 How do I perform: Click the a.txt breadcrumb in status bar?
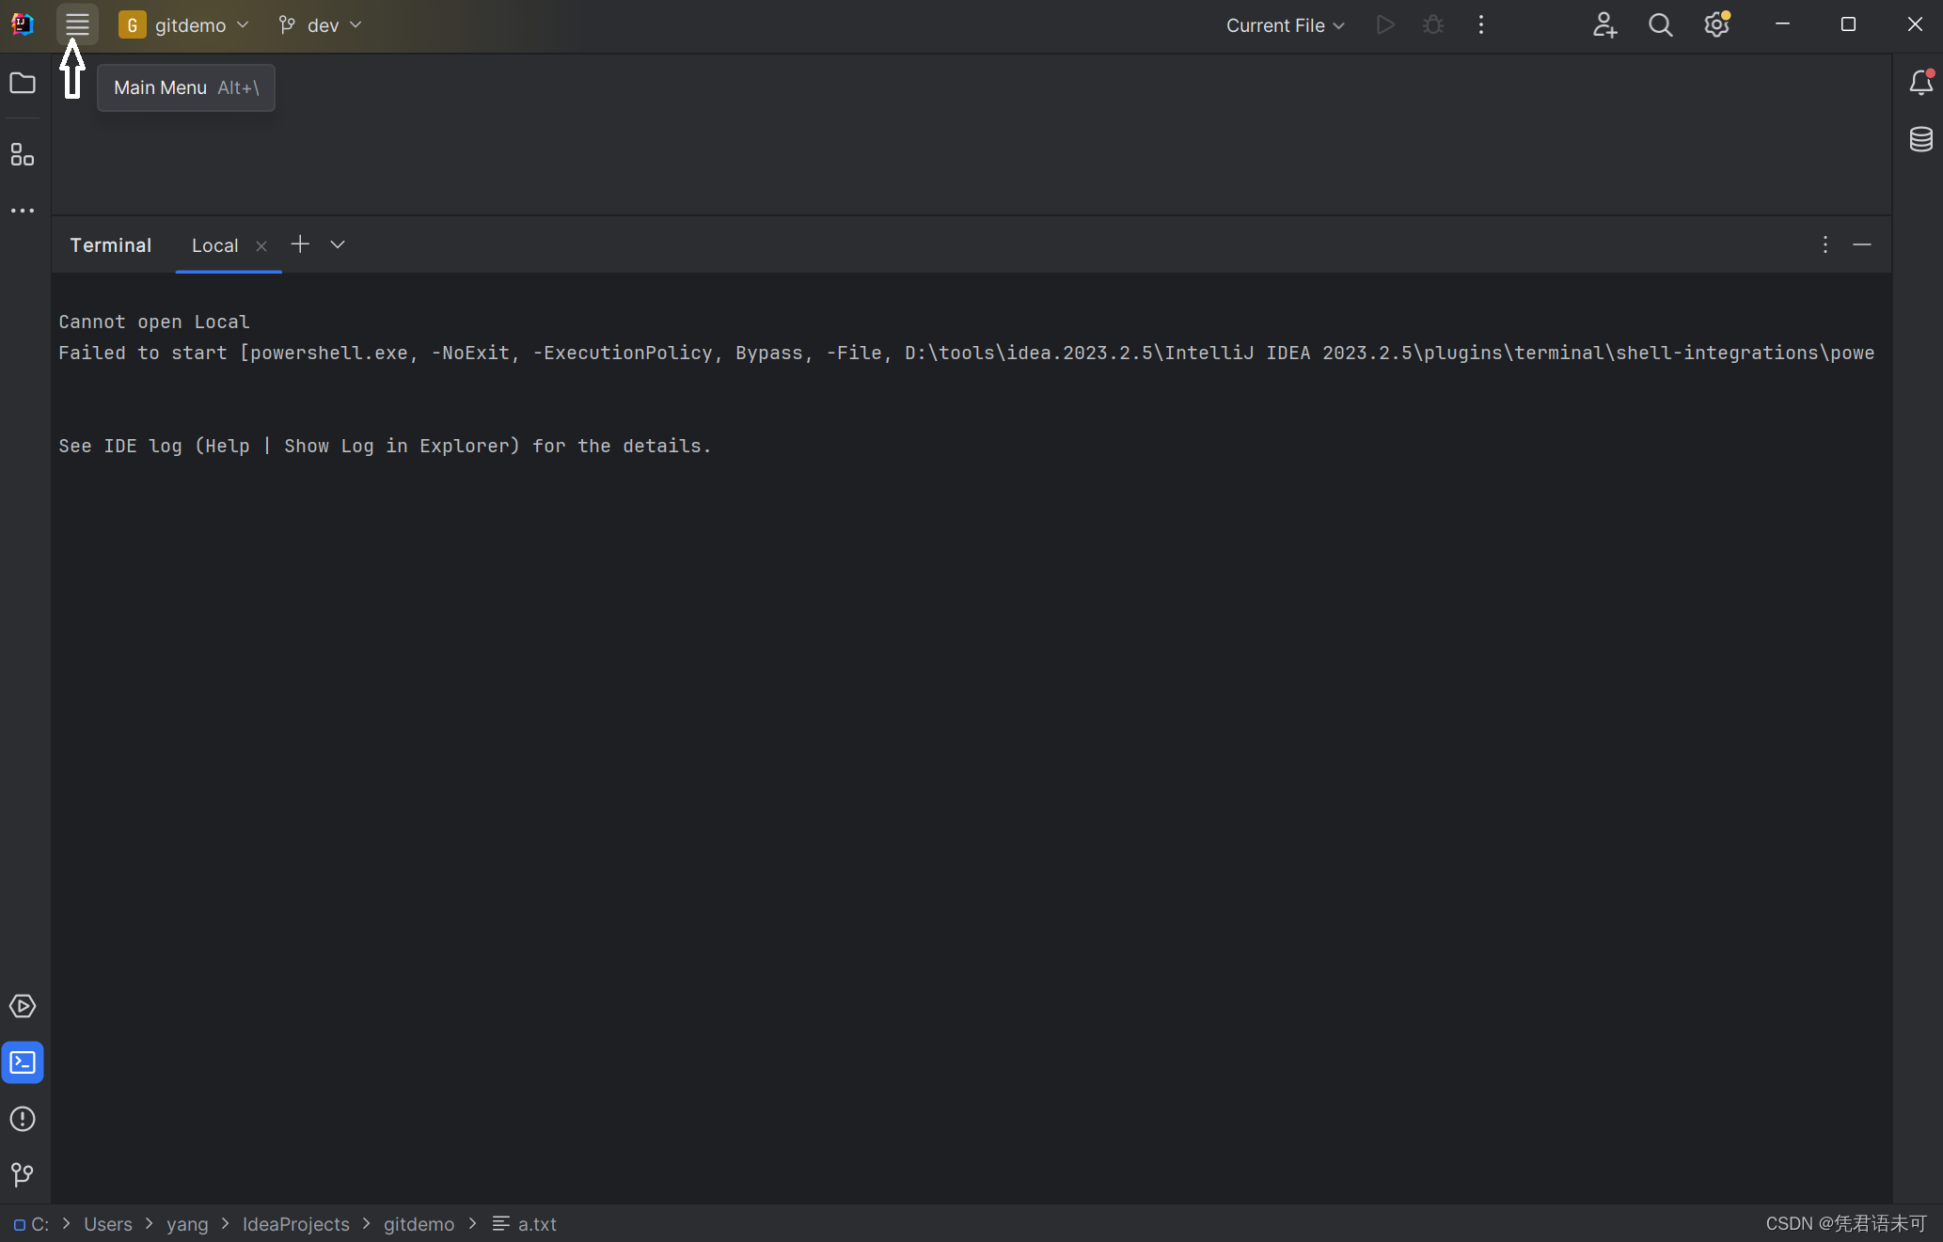click(536, 1224)
